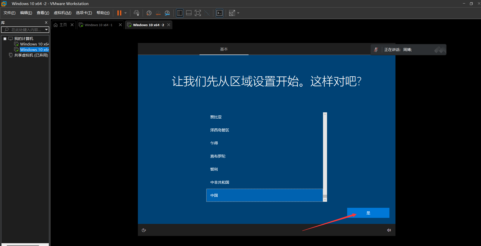481x246 pixels.
Task: Collapse the 我的计算机 tree node
Action: click(x=5, y=39)
